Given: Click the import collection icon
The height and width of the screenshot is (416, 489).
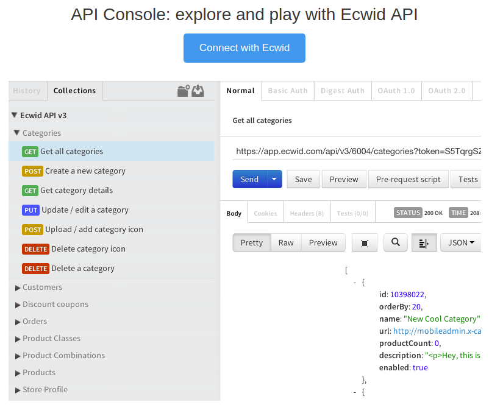Looking at the screenshot, I should (198, 91).
